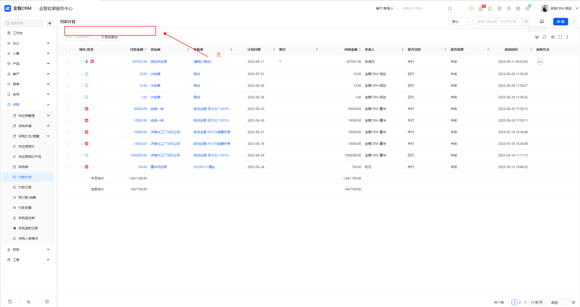Check the row with amount 287001.00

pos(68,61)
